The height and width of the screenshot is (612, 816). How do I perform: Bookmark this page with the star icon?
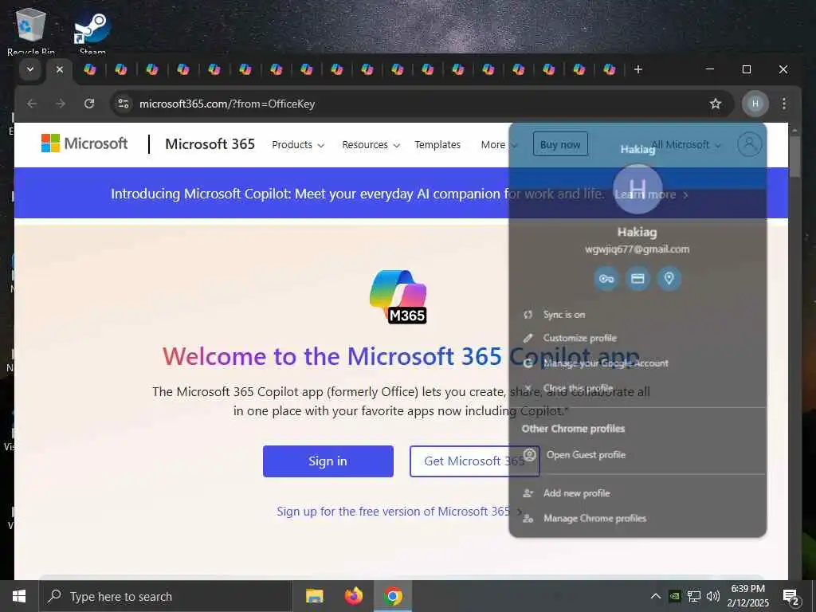point(716,104)
